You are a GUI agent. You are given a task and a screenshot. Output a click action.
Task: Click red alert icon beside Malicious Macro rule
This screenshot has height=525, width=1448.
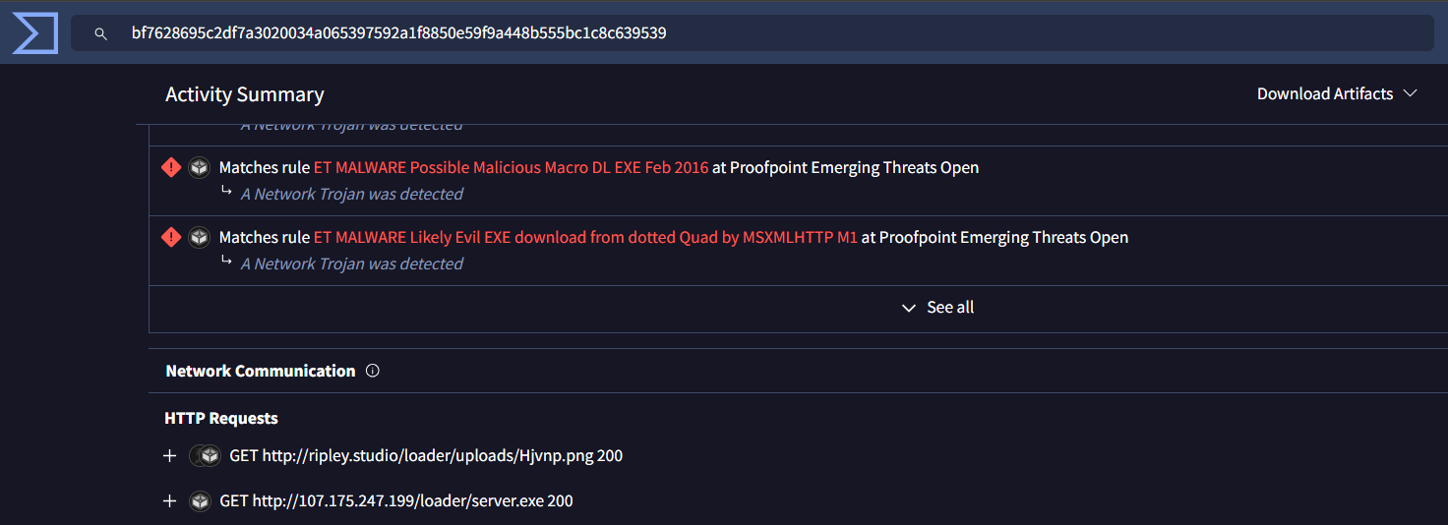[x=171, y=167]
